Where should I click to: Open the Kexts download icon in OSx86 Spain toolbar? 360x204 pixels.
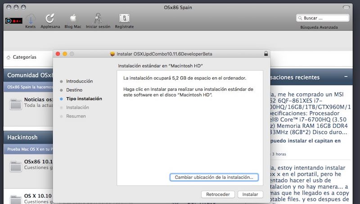click(31, 18)
